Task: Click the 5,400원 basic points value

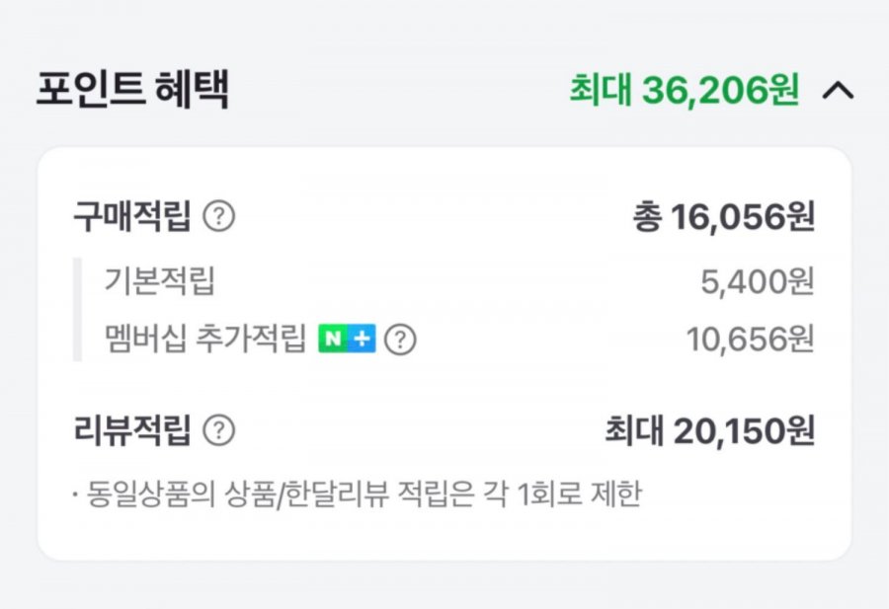Action: pos(757,283)
